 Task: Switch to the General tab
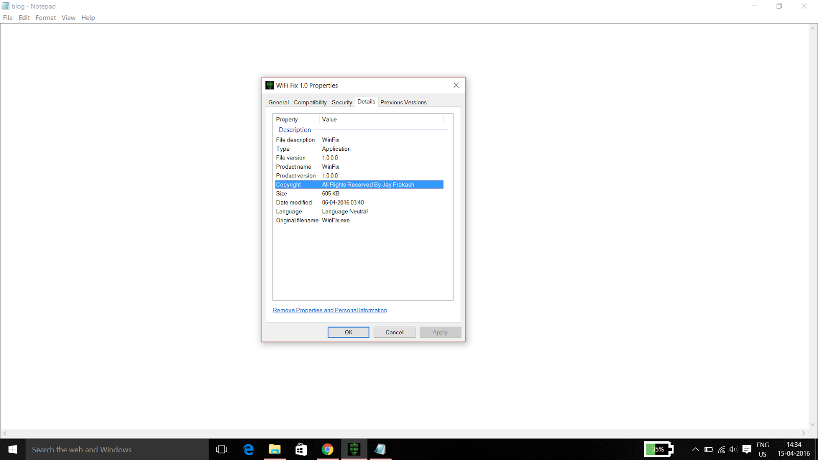279,102
